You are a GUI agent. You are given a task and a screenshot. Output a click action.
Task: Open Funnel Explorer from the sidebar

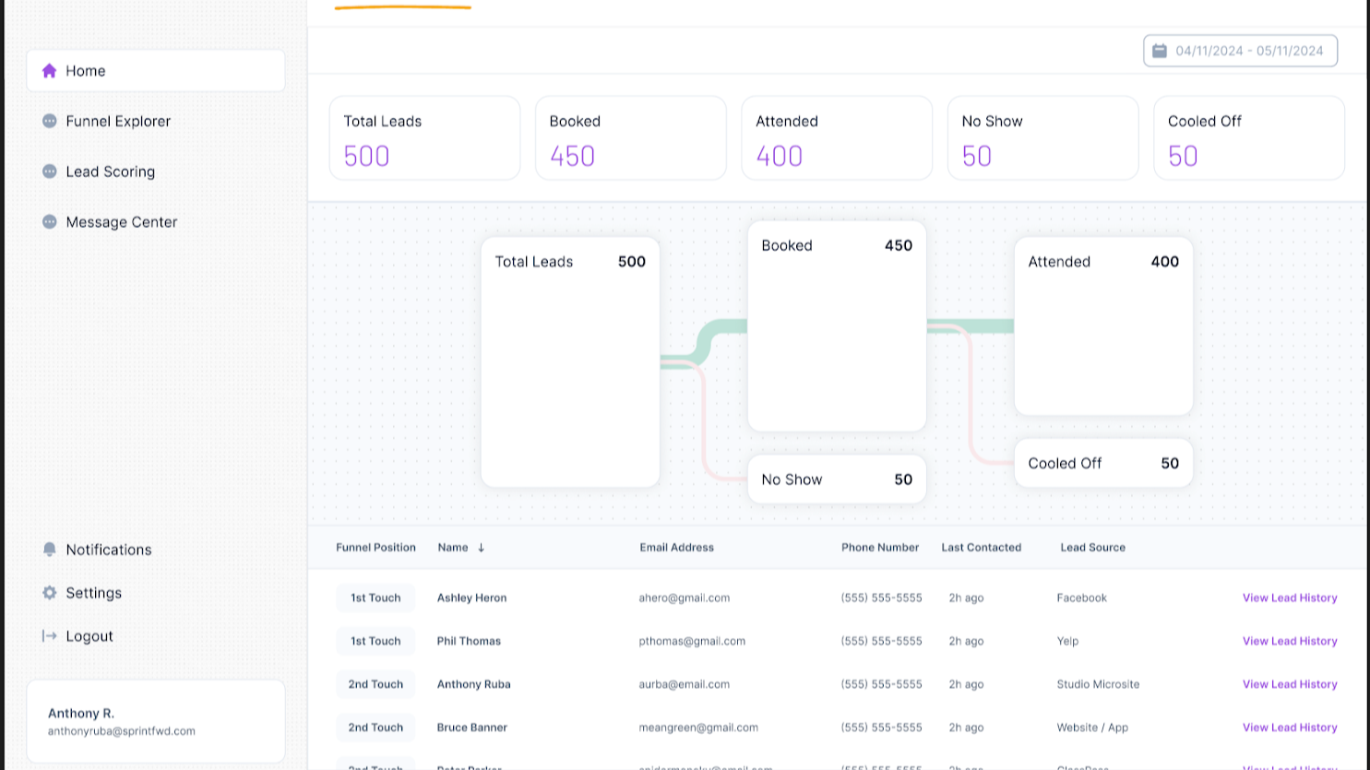click(118, 121)
